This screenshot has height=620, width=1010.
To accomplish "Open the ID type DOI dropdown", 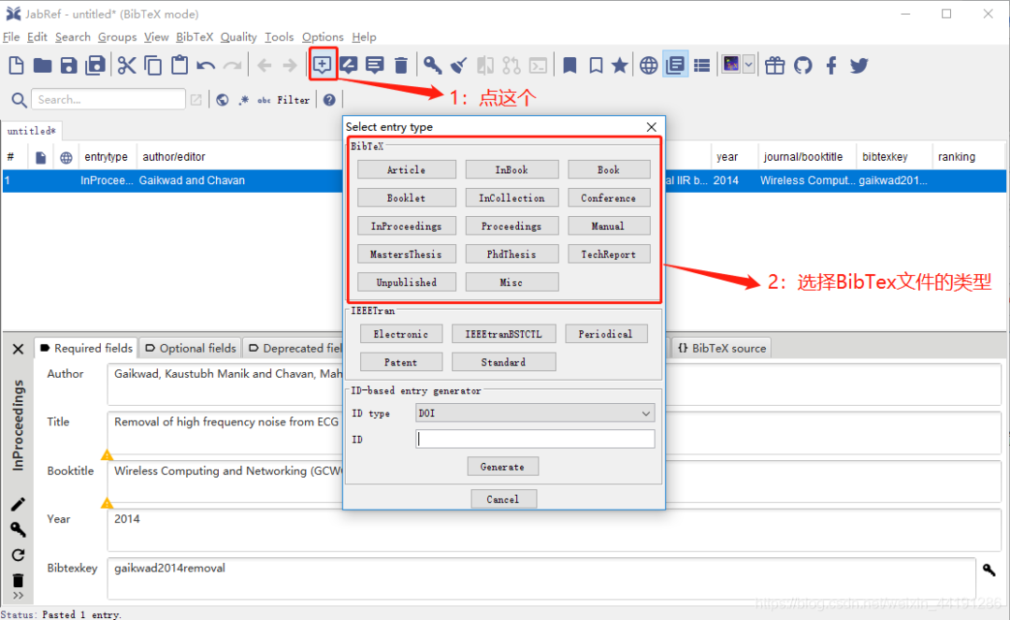I will tap(535, 413).
